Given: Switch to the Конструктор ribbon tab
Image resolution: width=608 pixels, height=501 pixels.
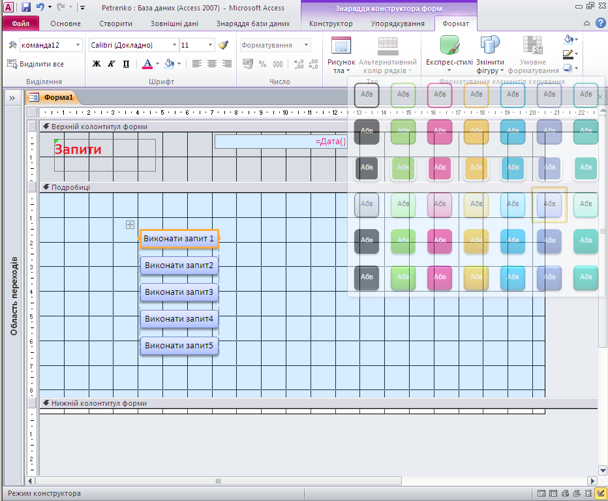Looking at the screenshot, I should point(331,23).
